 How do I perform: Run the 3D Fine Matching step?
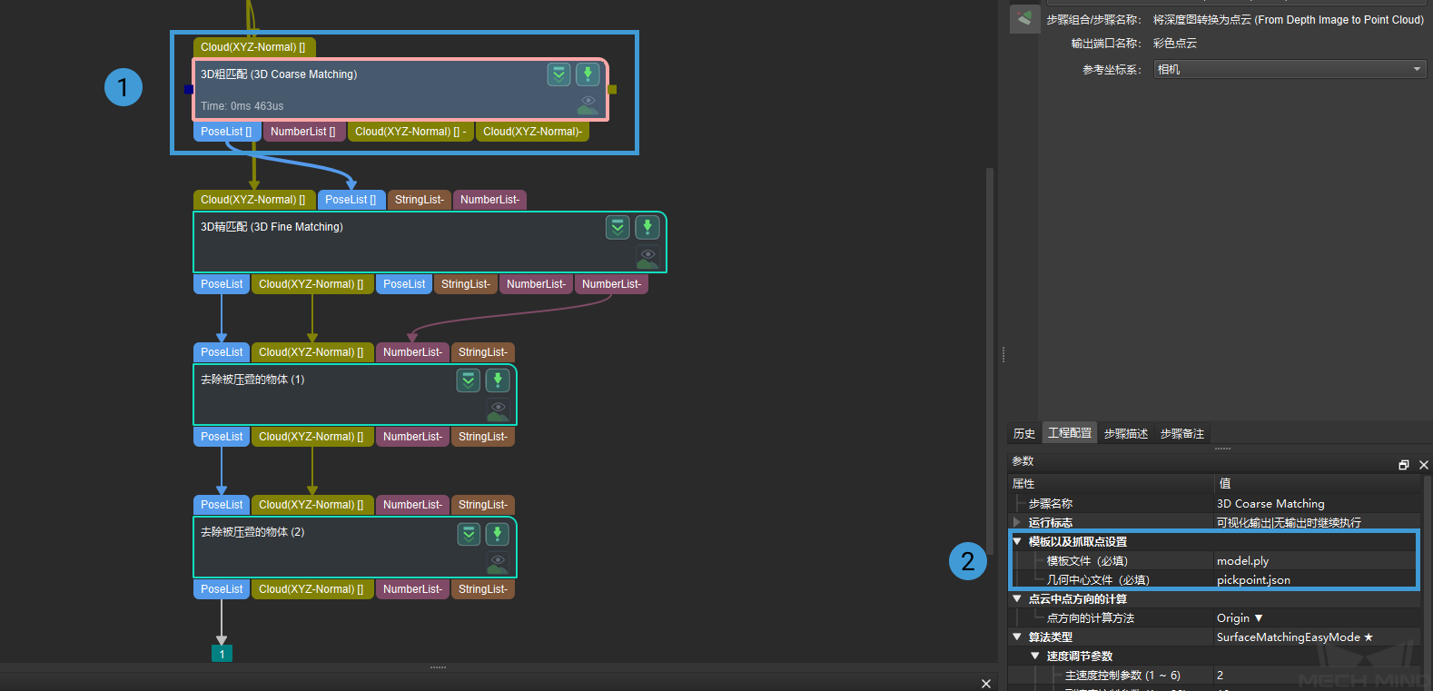point(647,227)
